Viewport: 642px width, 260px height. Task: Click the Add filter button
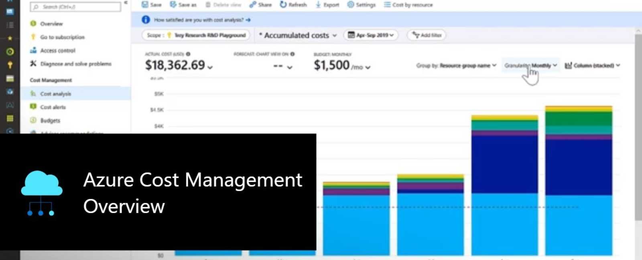coord(427,35)
